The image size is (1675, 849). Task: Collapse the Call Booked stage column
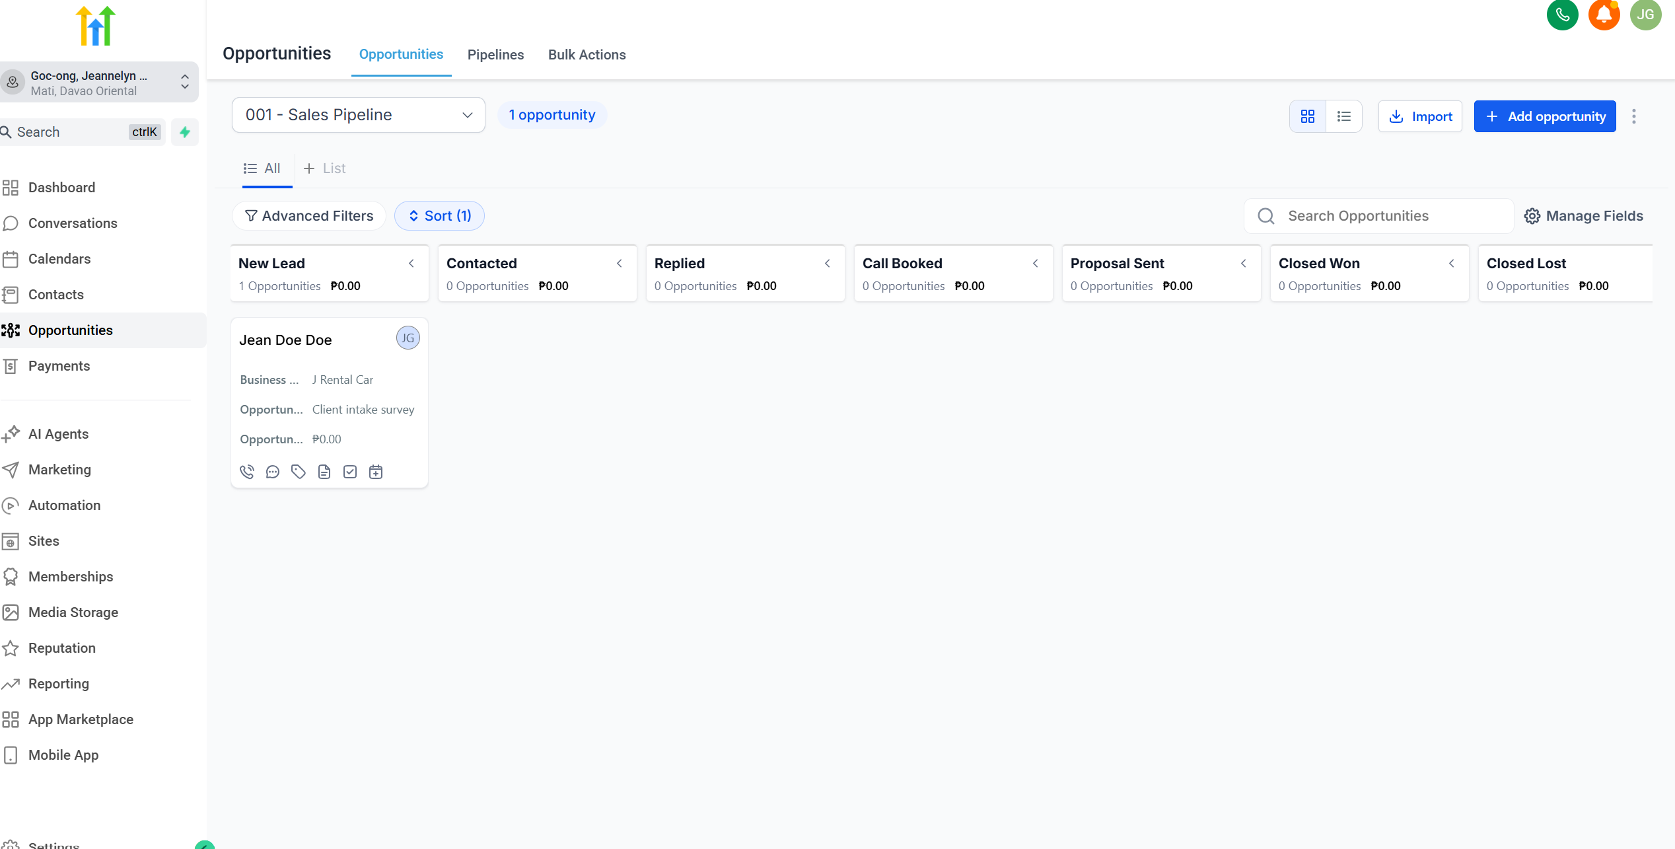(1036, 264)
